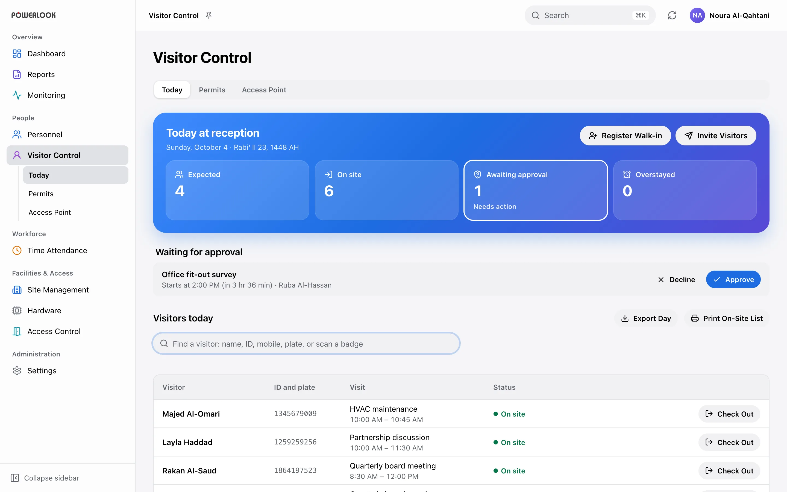This screenshot has width=787, height=492.
Task: Select the Awaiting approval card
Action: (536, 190)
